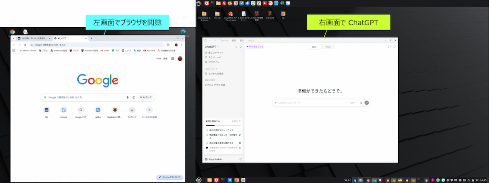Open a new Chrome tab with plus
The image size is (489, 183).
(x=91, y=38)
